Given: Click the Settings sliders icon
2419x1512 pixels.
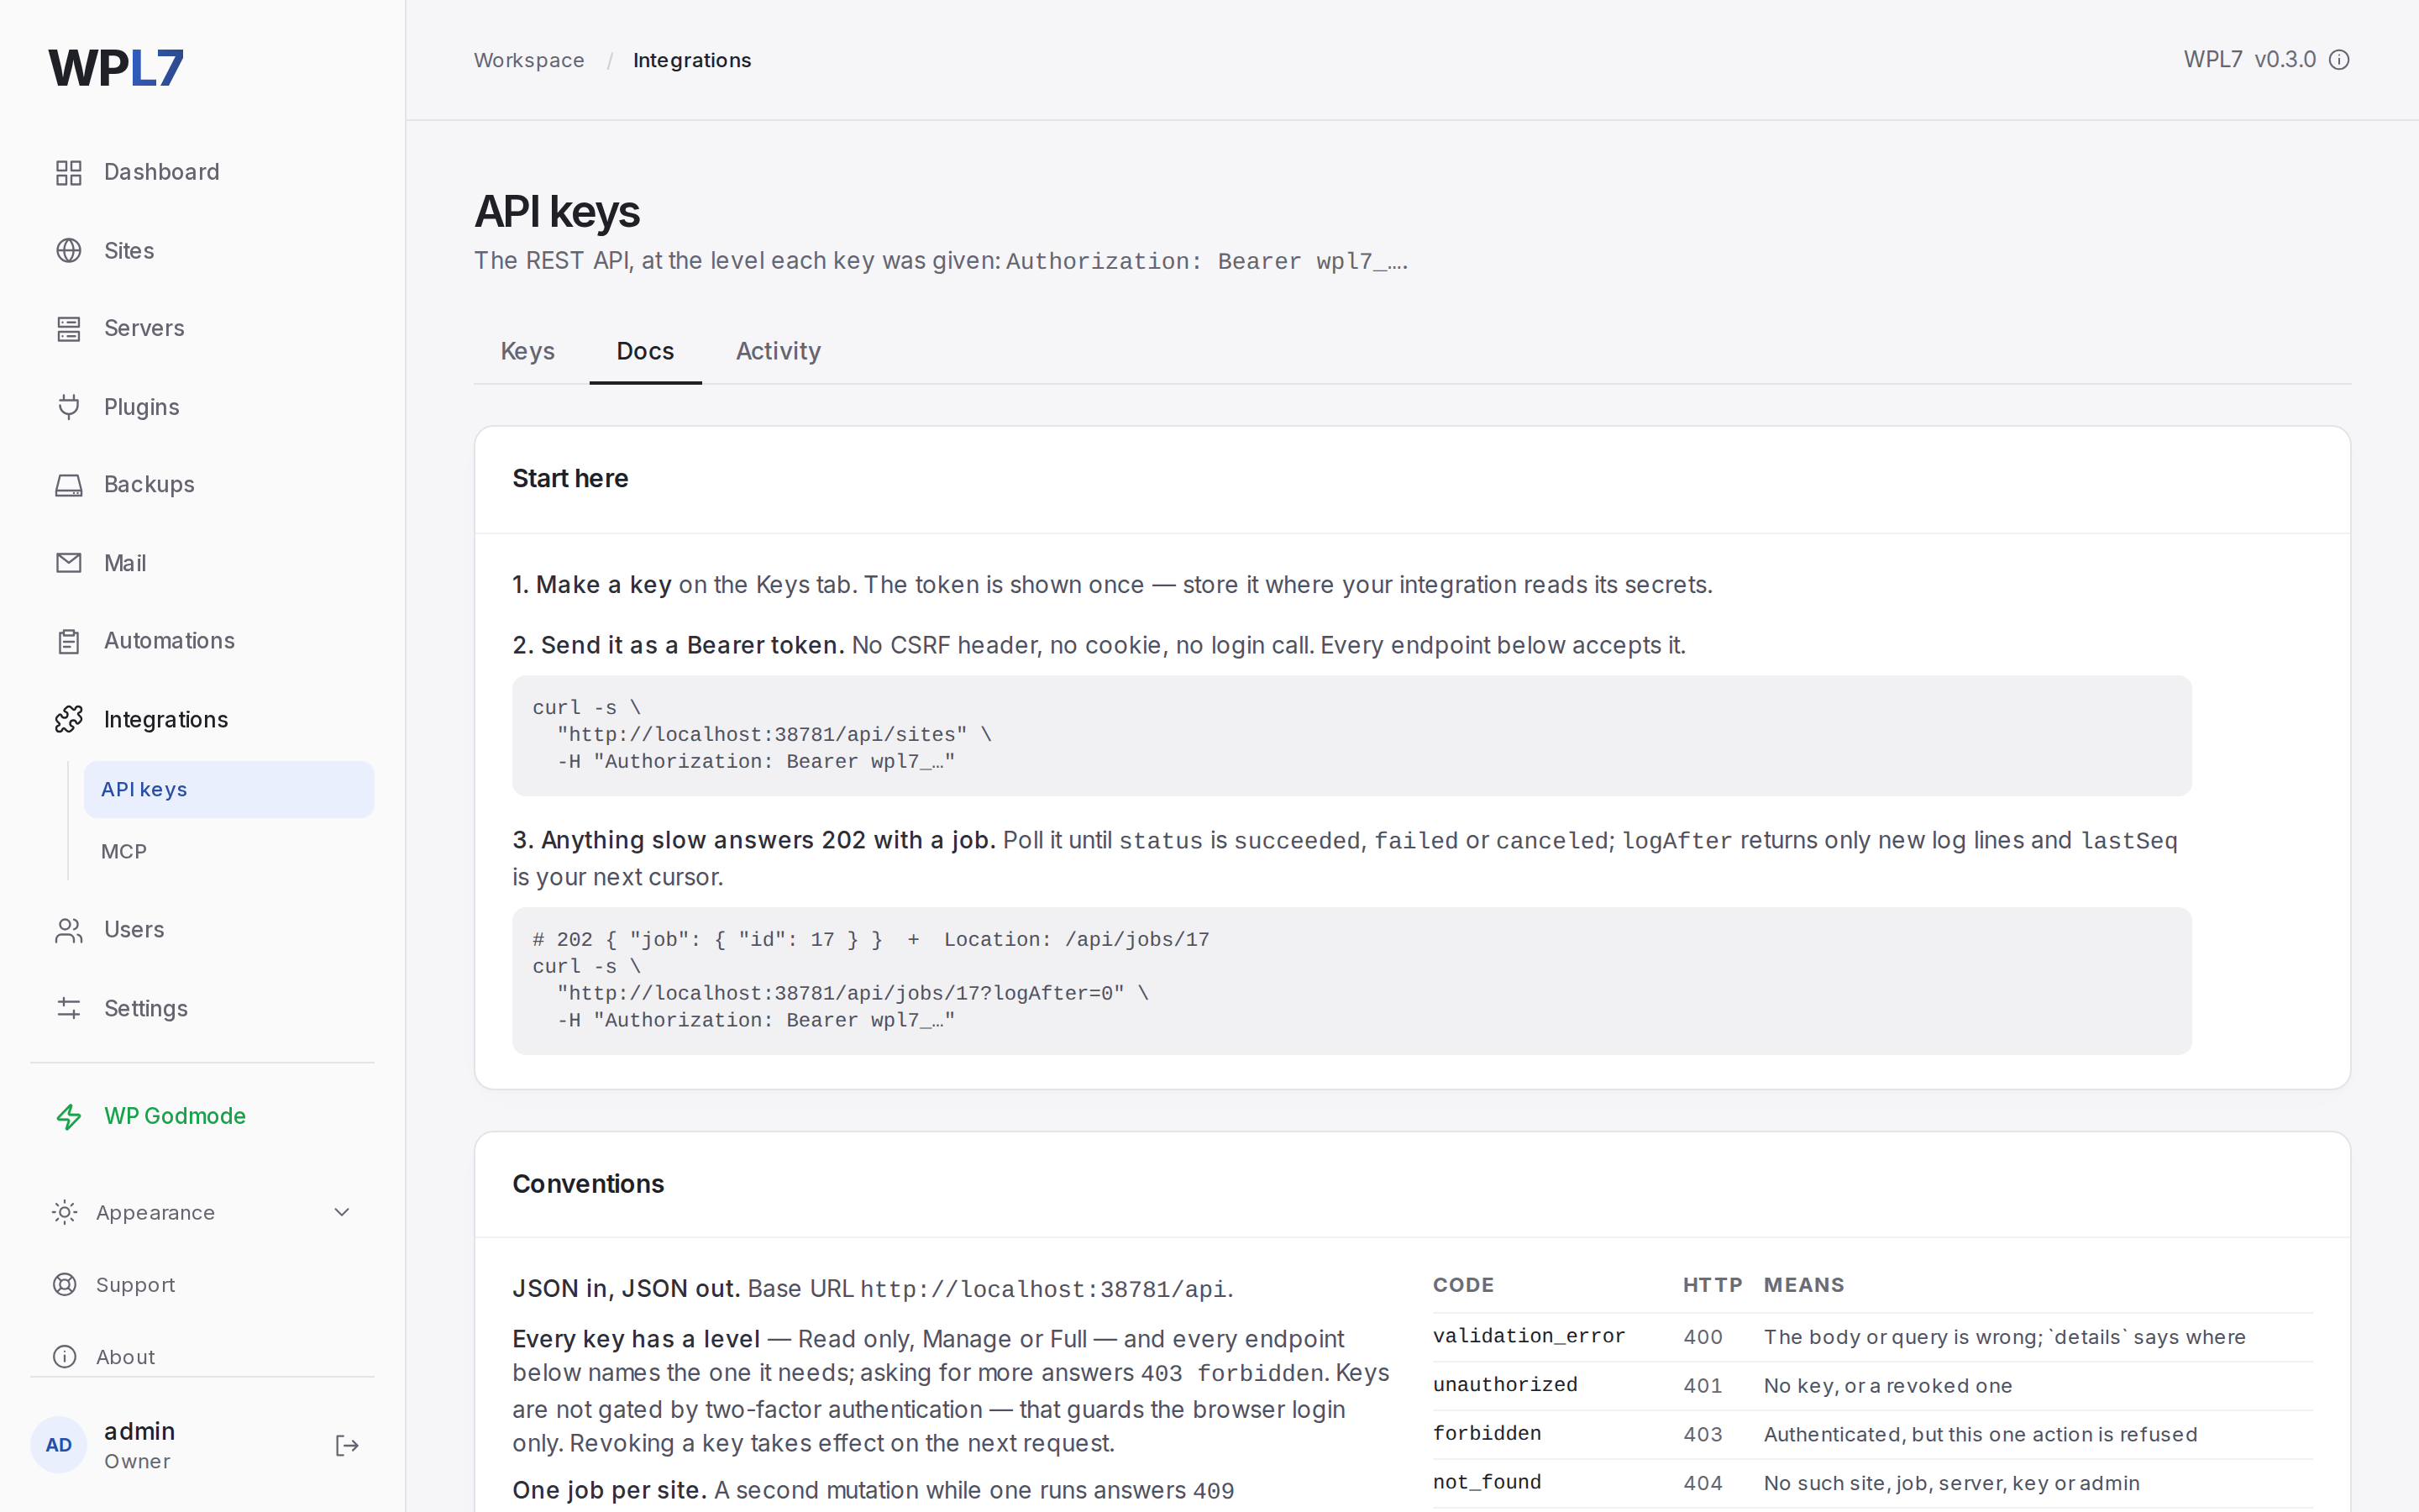Looking at the screenshot, I should pyautogui.click(x=68, y=1008).
